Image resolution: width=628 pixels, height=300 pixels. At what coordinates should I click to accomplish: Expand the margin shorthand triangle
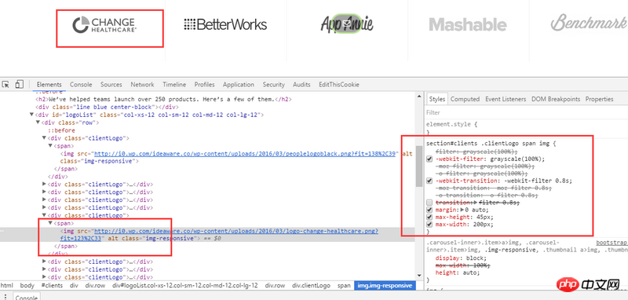coord(462,210)
